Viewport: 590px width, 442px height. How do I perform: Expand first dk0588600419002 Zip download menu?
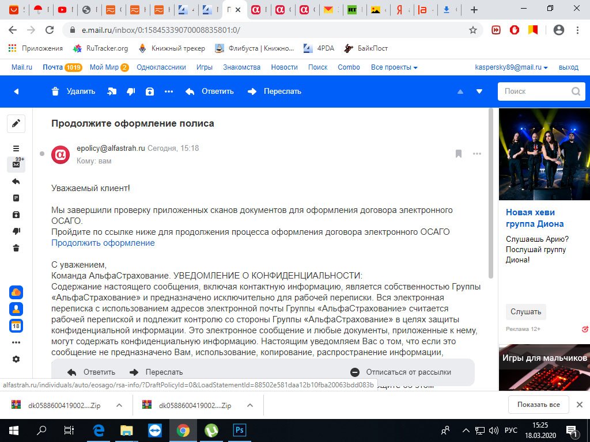pyautogui.click(x=119, y=405)
